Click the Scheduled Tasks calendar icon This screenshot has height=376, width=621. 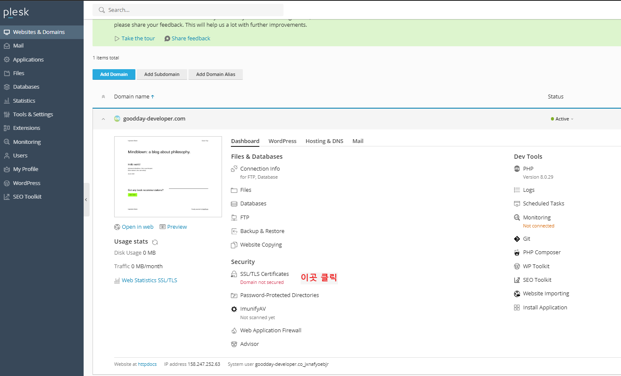pyautogui.click(x=517, y=204)
